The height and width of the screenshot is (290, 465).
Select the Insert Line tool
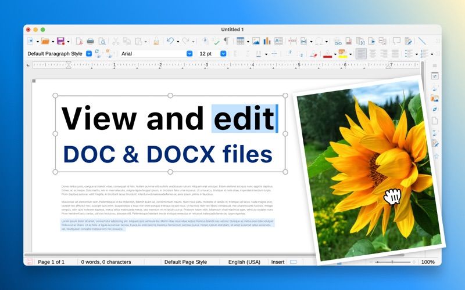[422, 41]
